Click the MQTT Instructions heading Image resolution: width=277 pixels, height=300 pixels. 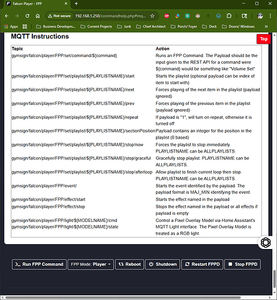pyautogui.click(x=40, y=37)
